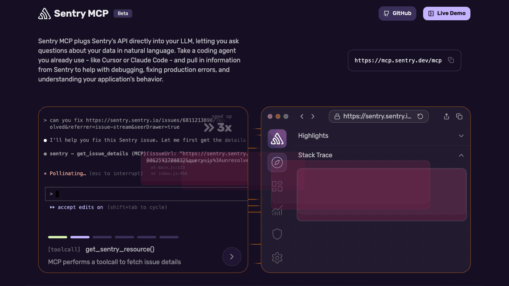
Task: Open the chart Insights icon in the sidebar
Action: pos(277,210)
